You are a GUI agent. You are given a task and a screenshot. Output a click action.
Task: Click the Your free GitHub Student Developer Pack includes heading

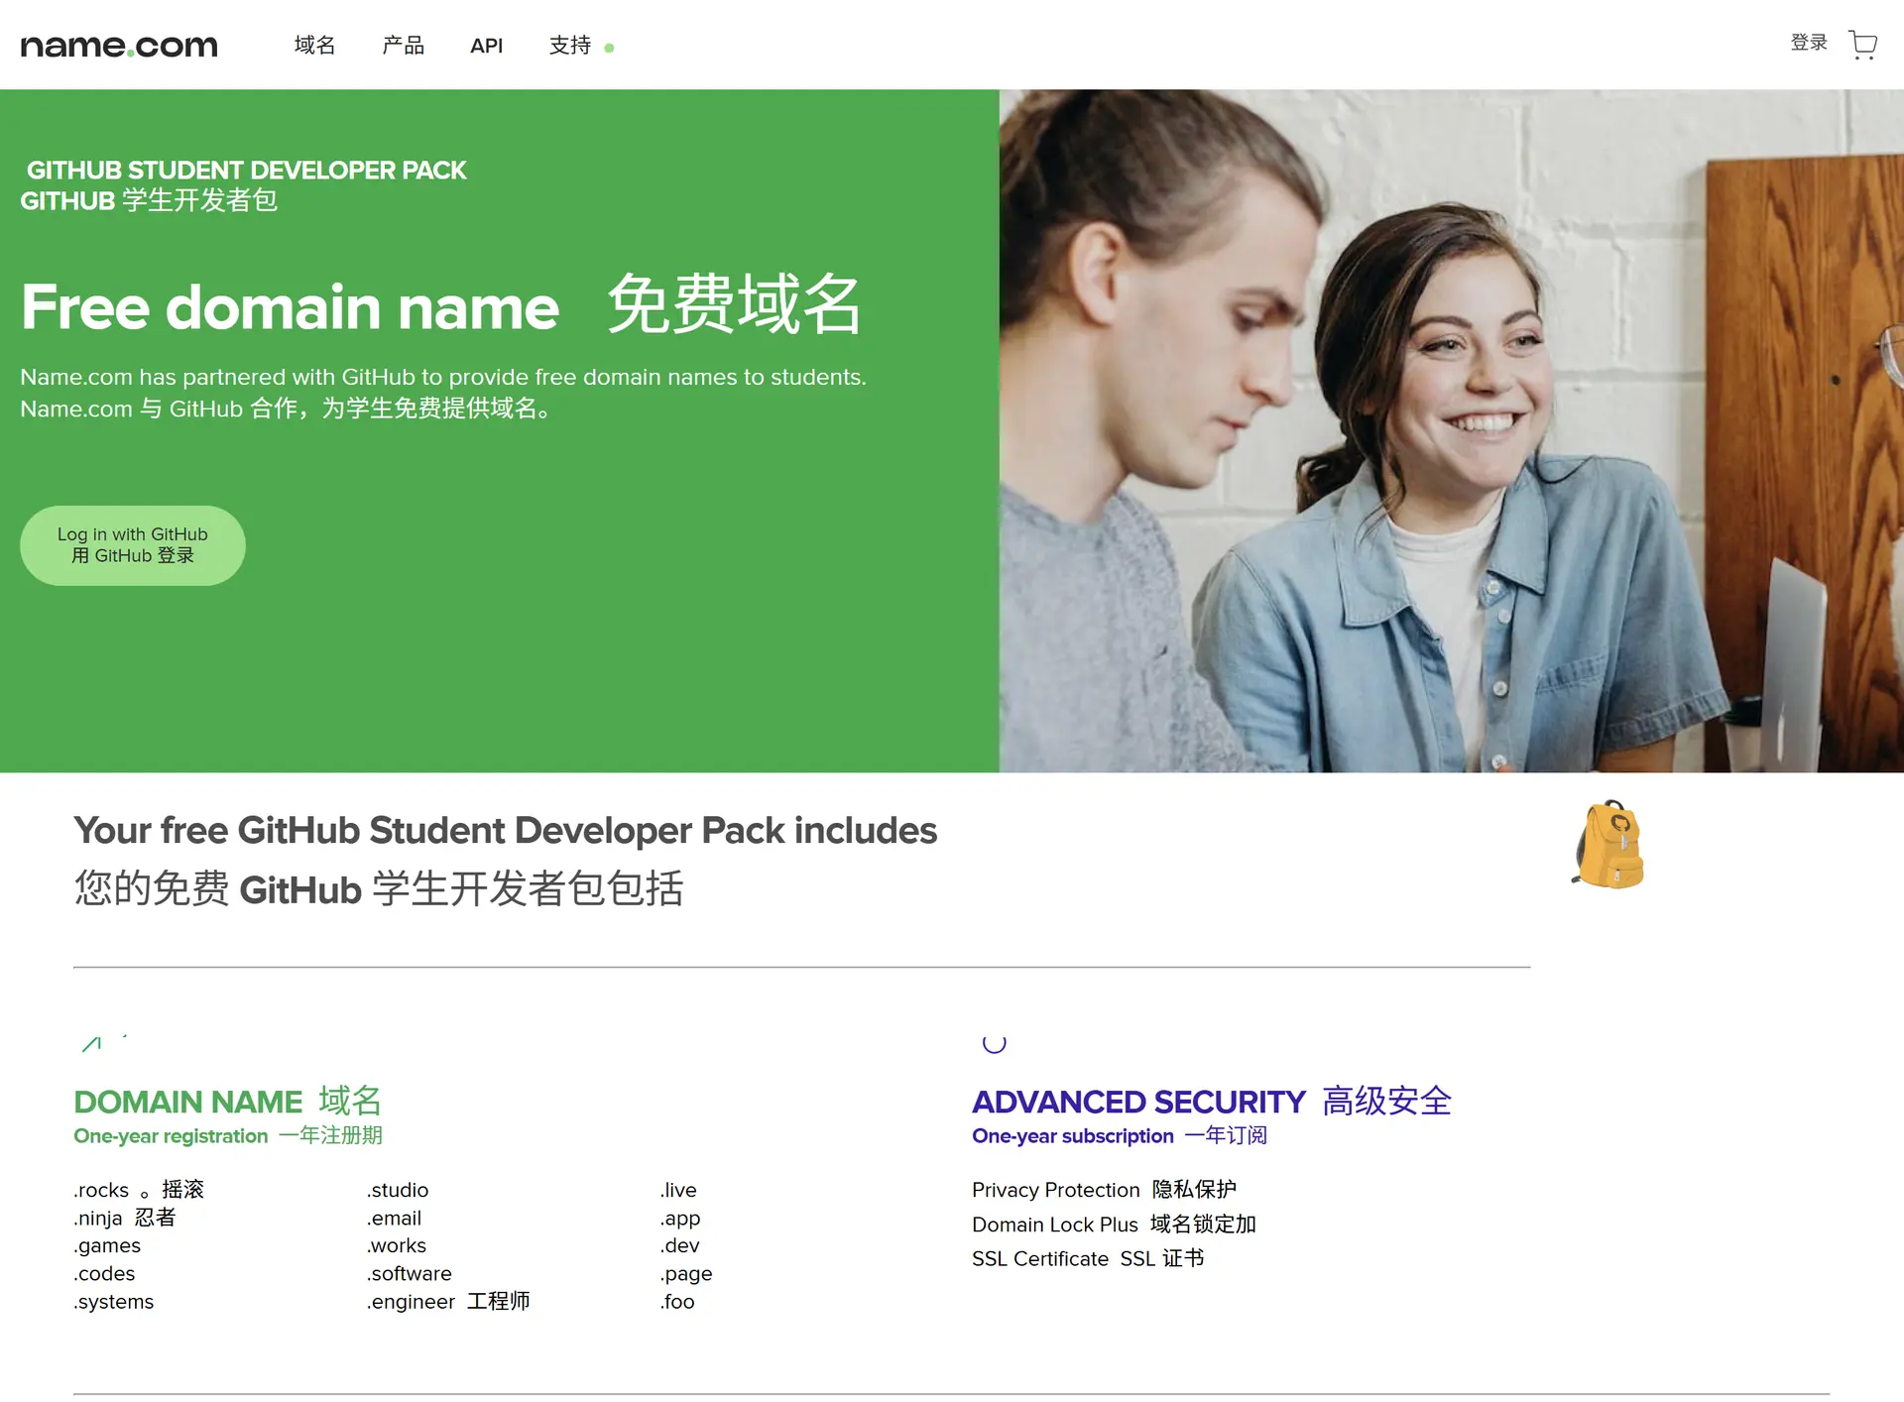pyautogui.click(x=506, y=831)
